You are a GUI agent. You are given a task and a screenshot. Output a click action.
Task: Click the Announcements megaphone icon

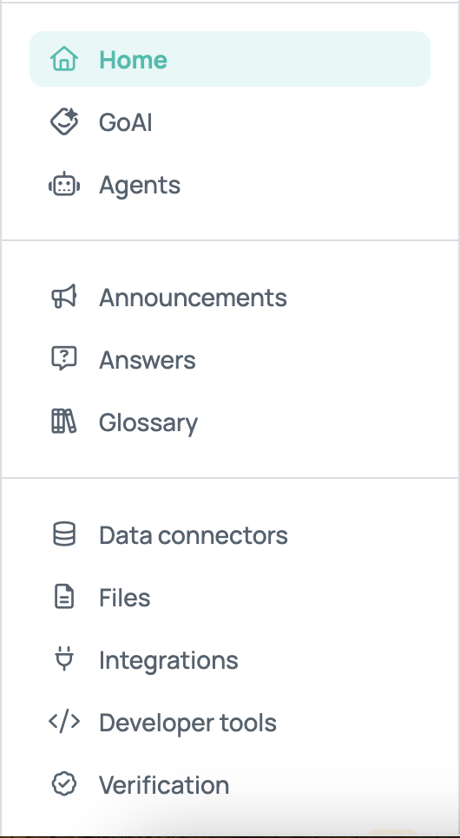tap(64, 297)
